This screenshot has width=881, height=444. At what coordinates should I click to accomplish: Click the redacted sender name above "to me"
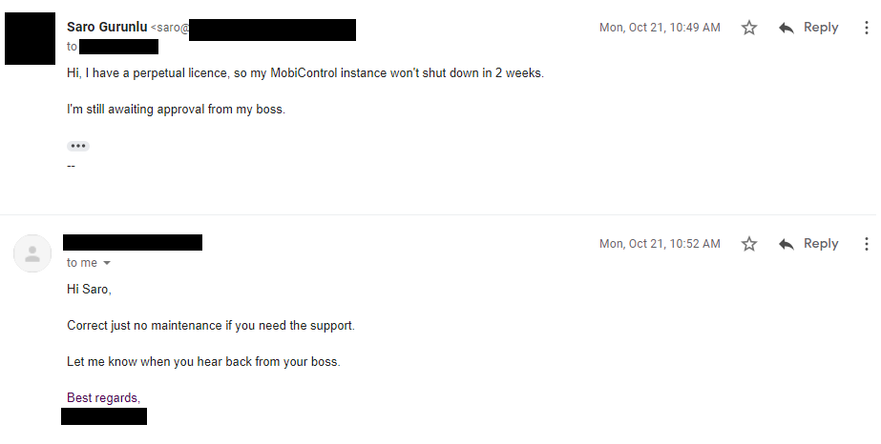133,243
